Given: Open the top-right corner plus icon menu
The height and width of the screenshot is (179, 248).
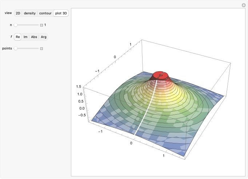Looking at the screenshot, I should point(244,5).
